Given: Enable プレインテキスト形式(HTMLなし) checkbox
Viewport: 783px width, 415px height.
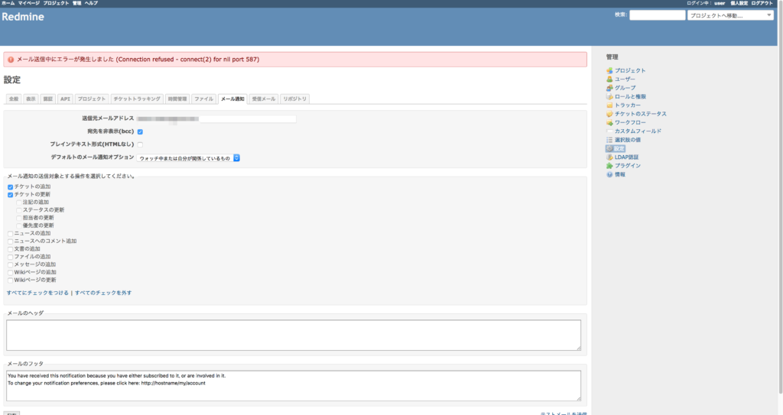Looking at the screenshot, I should tap(140, 144).
